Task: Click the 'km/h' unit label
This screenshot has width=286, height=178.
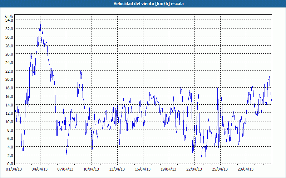Action: 9,16
